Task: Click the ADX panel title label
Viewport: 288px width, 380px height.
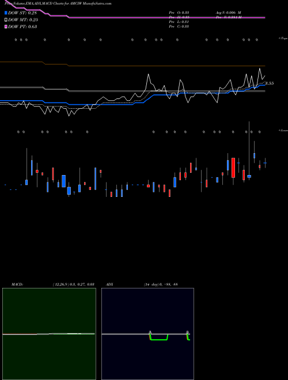Action: point(109,284)
